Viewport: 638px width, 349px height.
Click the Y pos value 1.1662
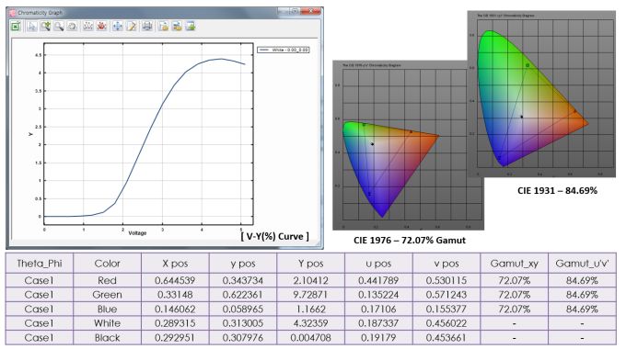pos(311,310)
